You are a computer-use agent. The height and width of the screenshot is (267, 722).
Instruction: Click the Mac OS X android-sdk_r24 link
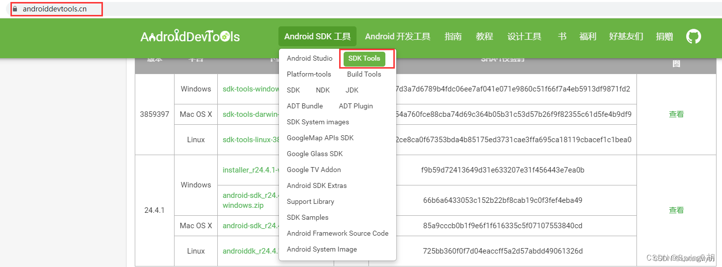[x=251, y=226]
